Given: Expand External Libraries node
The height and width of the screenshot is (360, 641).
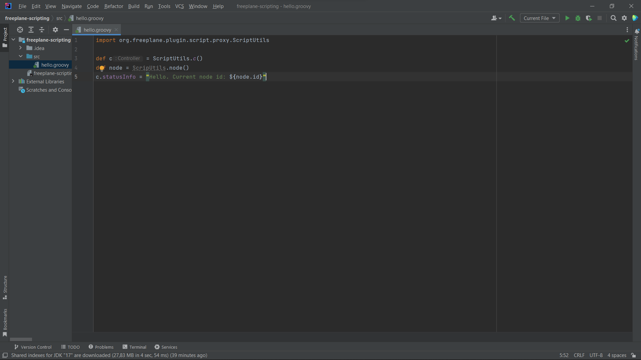Looking at the screenshot, I should 13,81.
